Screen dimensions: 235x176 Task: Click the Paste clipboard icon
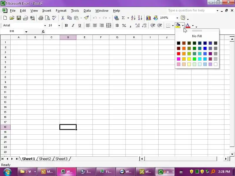pyautogui.click(x=76, y=18)
